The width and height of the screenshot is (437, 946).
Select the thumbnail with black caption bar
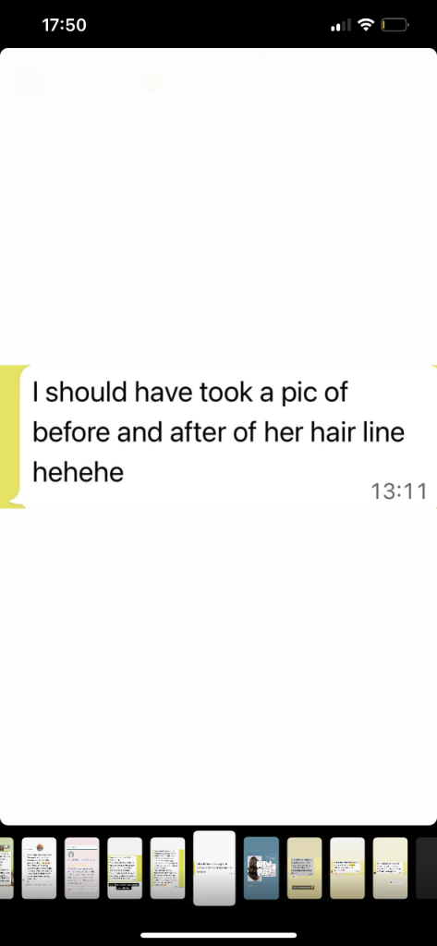125,867
